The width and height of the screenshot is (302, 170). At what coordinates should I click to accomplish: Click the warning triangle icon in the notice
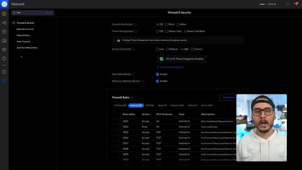118,40
